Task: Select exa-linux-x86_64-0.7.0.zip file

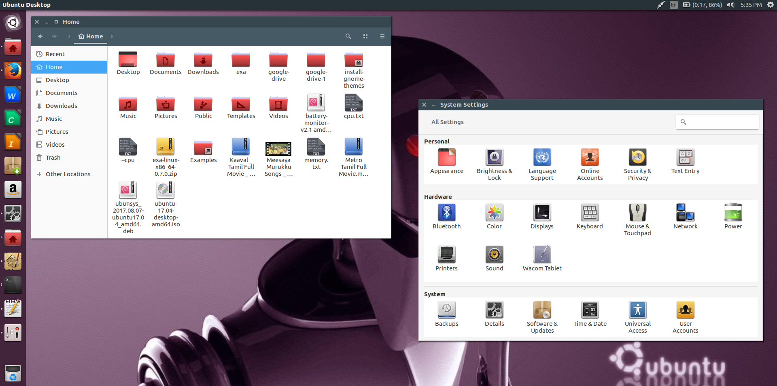Action: [166, 157]
